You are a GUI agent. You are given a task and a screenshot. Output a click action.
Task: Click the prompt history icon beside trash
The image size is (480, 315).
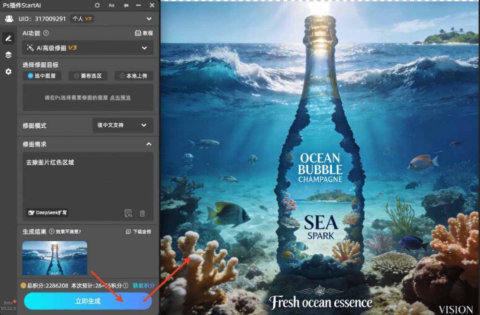(x=128, y=213)
